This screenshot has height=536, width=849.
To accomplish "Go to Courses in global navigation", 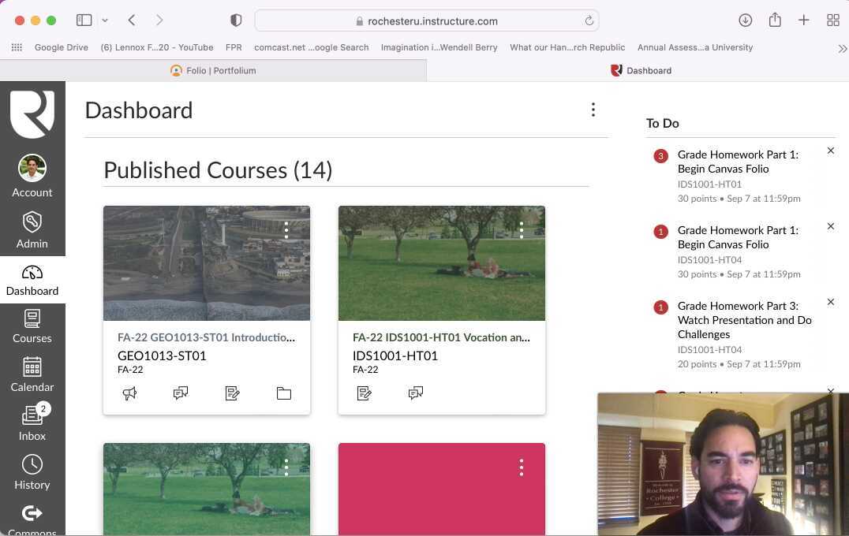I will coord(32,326).
